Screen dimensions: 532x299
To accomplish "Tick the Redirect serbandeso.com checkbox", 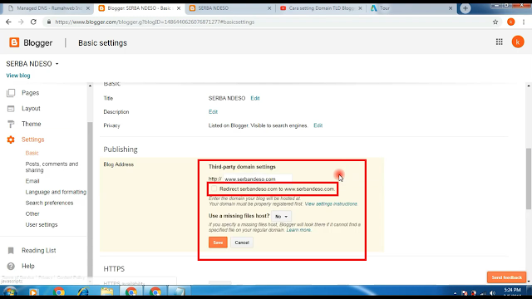I will pos(214,189).
